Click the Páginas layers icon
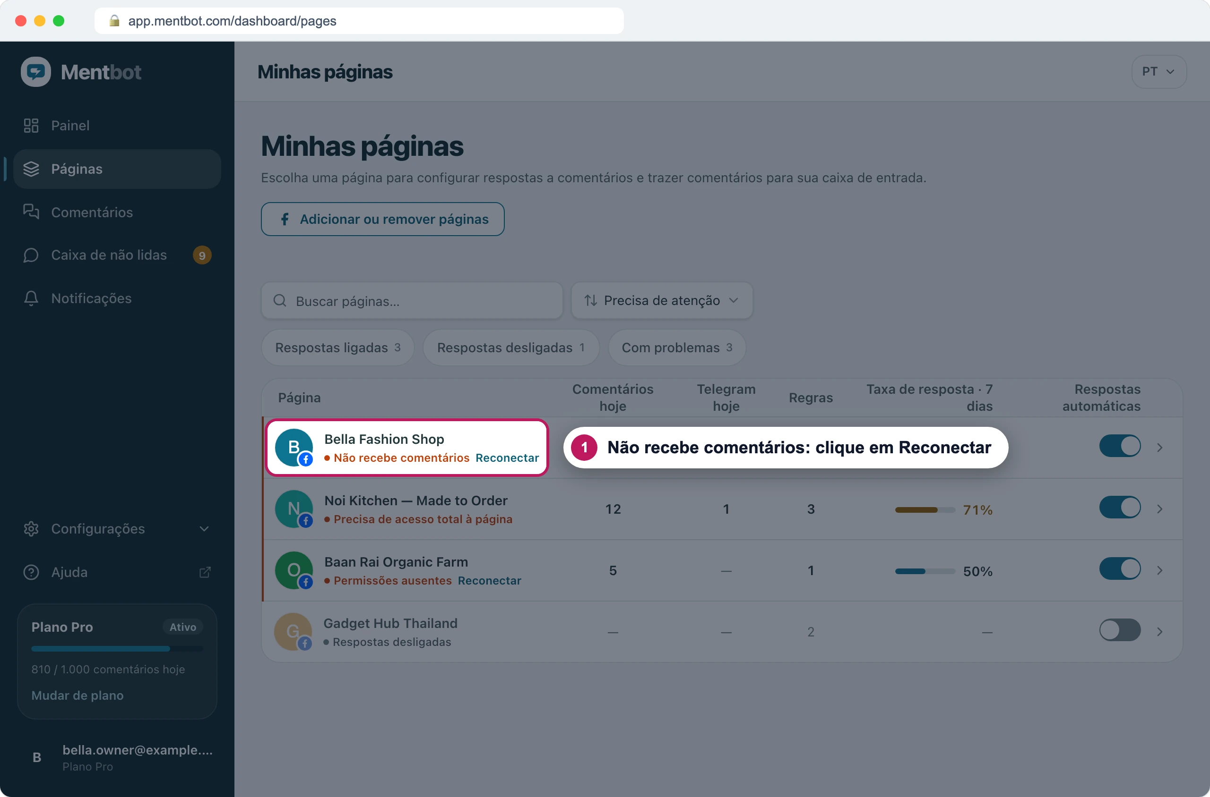This screenshot has width=1210, height=797. point(31,169)
